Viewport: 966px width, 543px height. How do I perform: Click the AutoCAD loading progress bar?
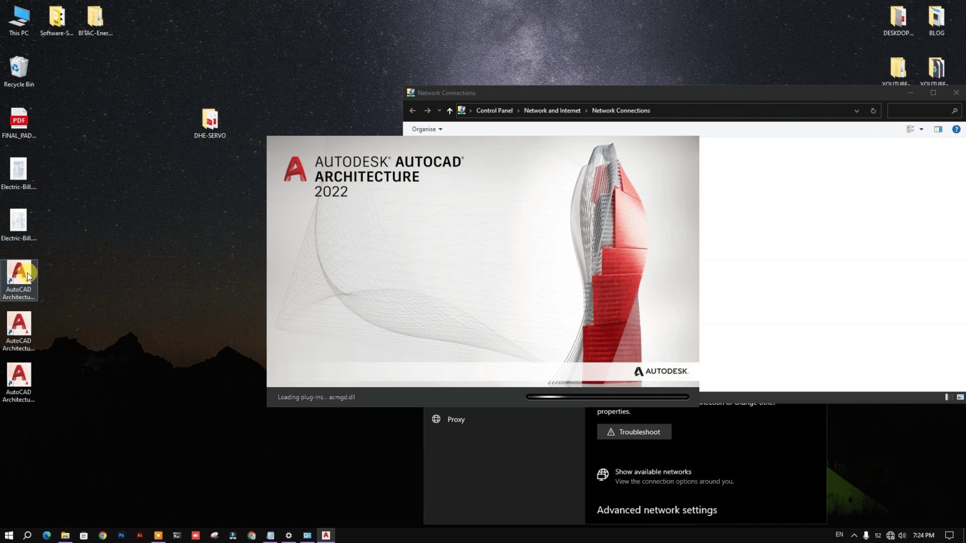coord(607,397)
